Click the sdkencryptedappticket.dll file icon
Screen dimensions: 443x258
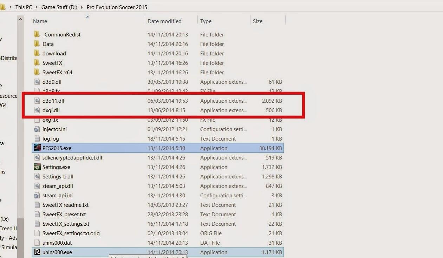[37, 157]
